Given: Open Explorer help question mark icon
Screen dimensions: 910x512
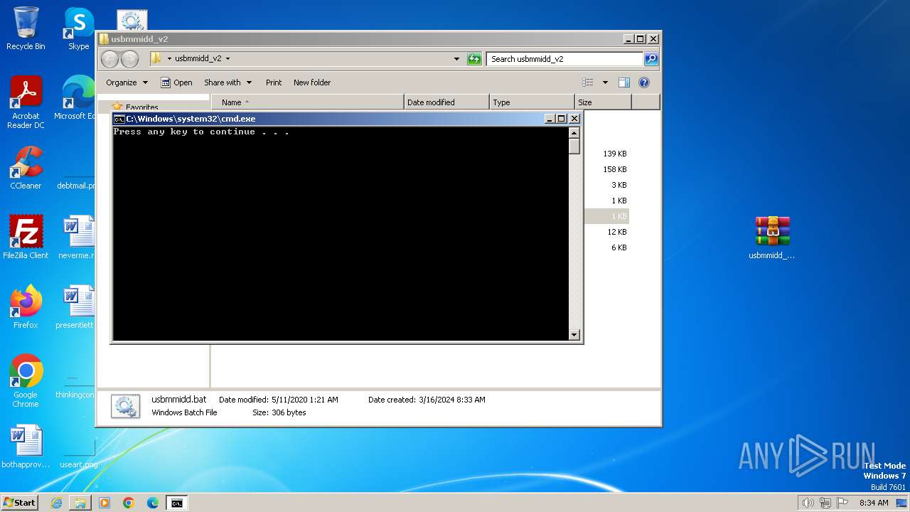Looking at the screenshot, I should pos(644,82).
